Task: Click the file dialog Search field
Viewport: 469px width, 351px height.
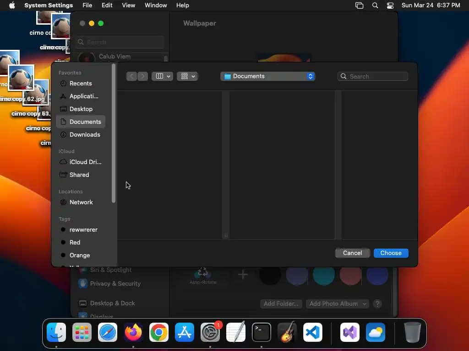Action: pos(373,76)
